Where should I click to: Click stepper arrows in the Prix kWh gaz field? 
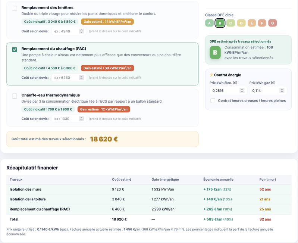point(282,90)
